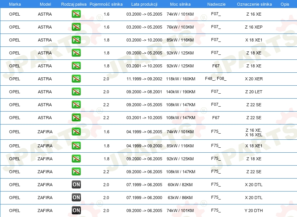Click production years 07.1999 -> 06.2000
The width and height of the screenshot is (297, 217).
point(144,198)
